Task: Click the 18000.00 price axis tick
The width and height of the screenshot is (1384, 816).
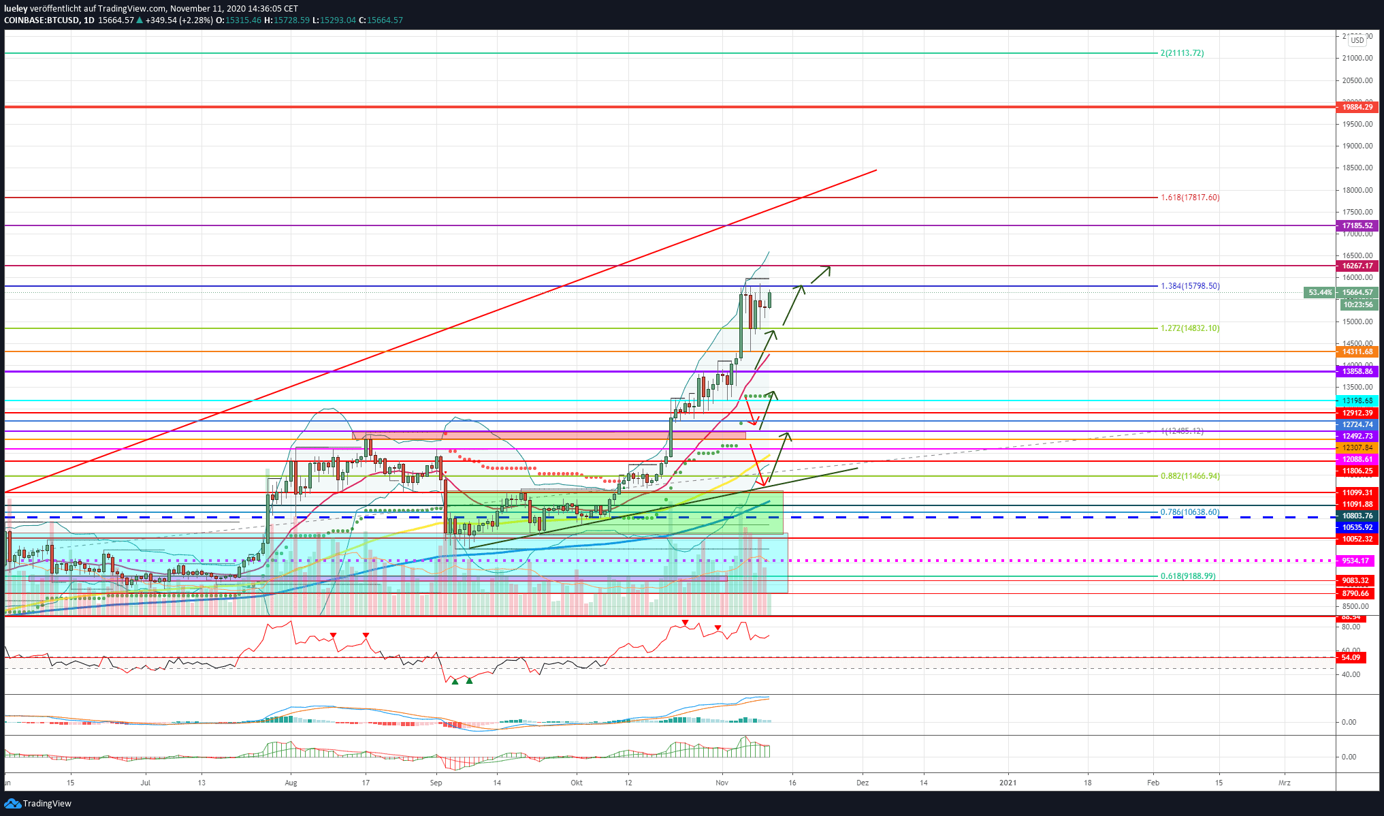Action: tap(1357, 190)
